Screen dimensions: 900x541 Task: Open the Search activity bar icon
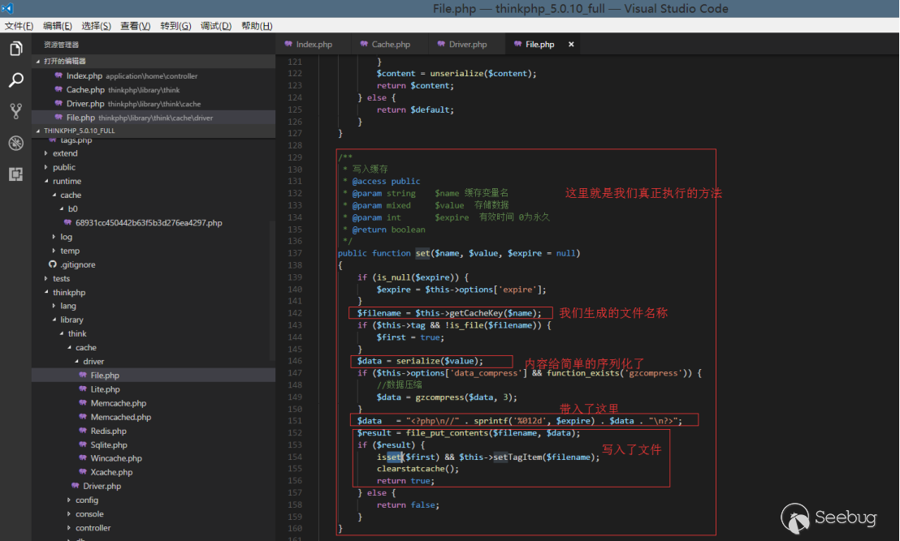(15, 80)
